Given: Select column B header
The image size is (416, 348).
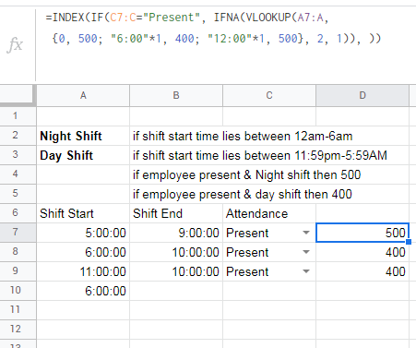Looking at the screenshot, I should (176, 96).
